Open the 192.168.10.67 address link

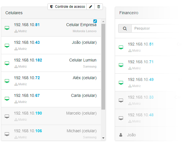click(x=27, y=96)
